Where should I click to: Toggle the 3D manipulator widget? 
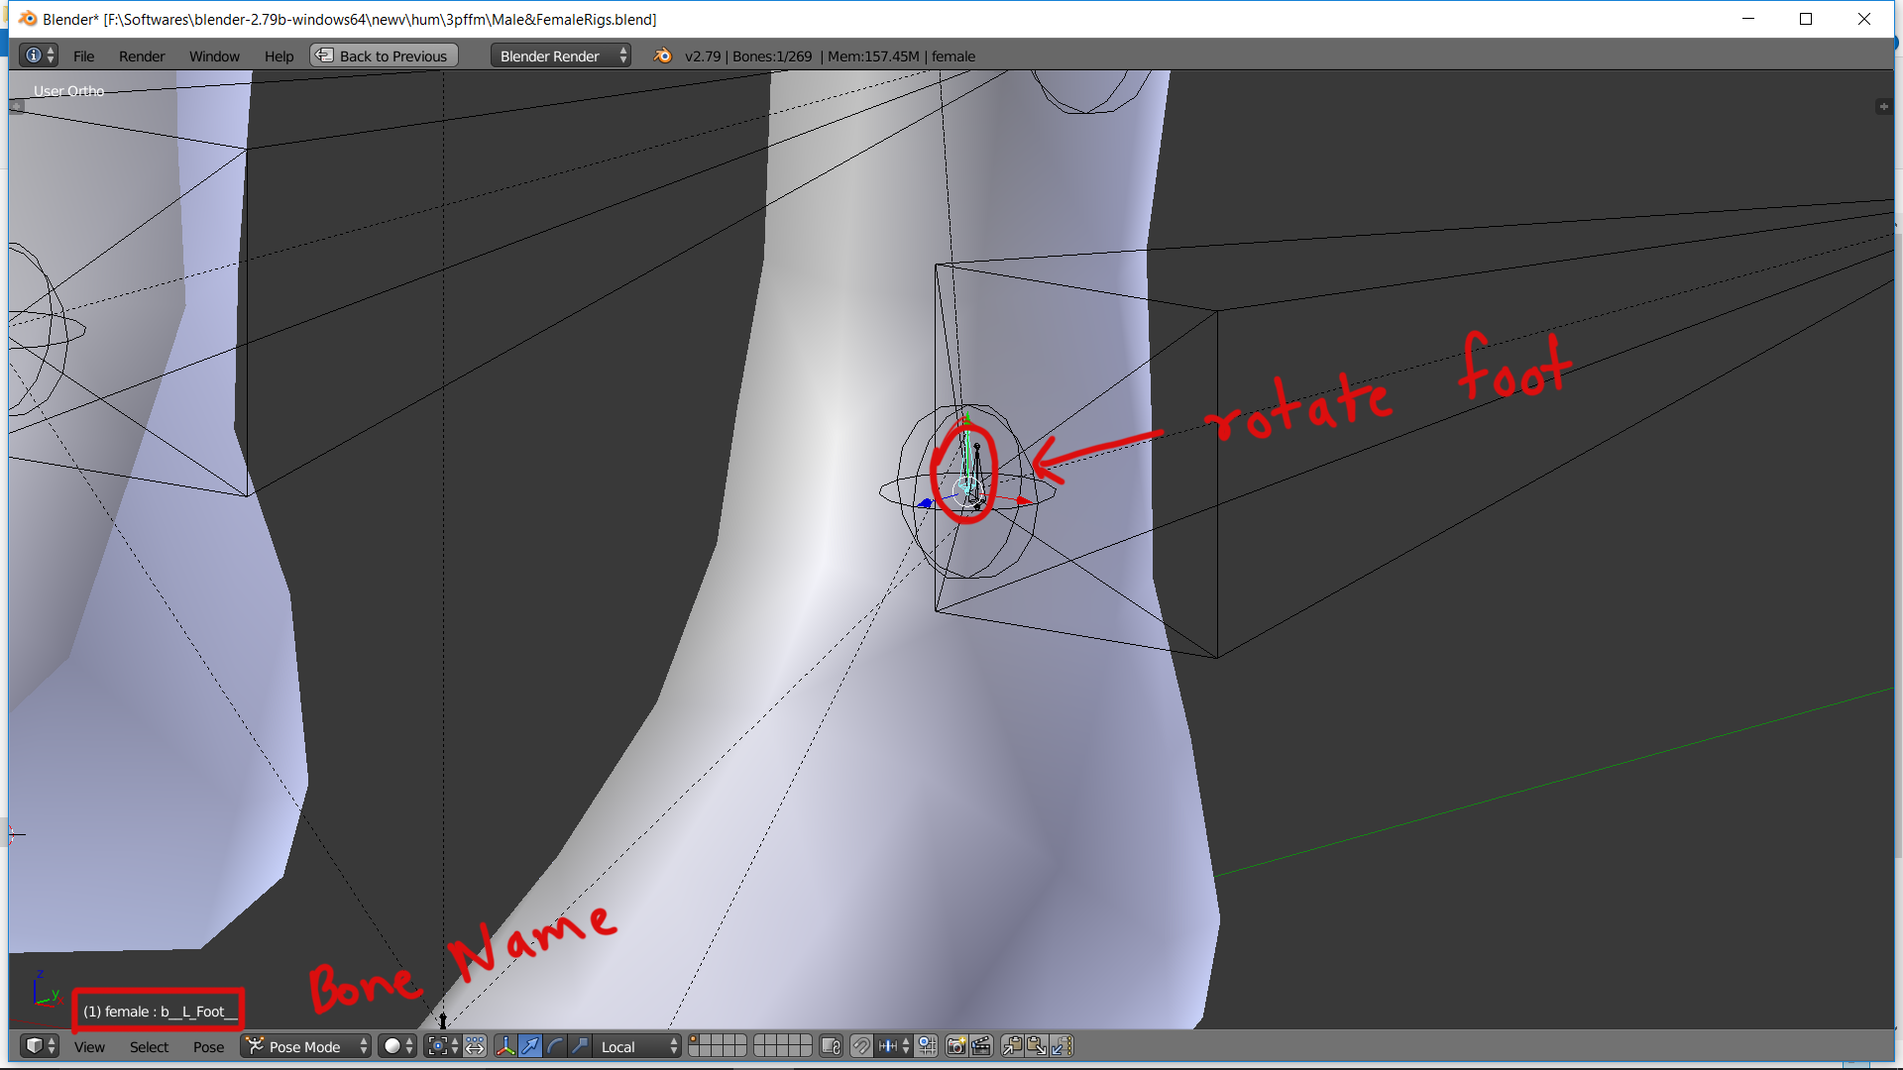(505, 1046)
